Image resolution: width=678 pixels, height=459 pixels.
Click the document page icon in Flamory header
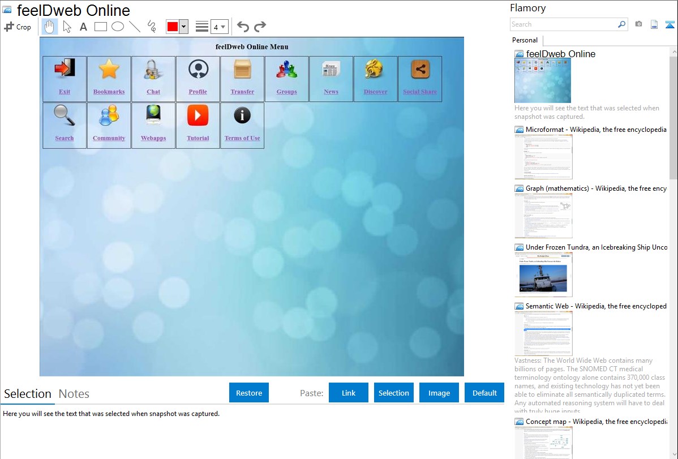pyautogui.click(x=654, y=24)
